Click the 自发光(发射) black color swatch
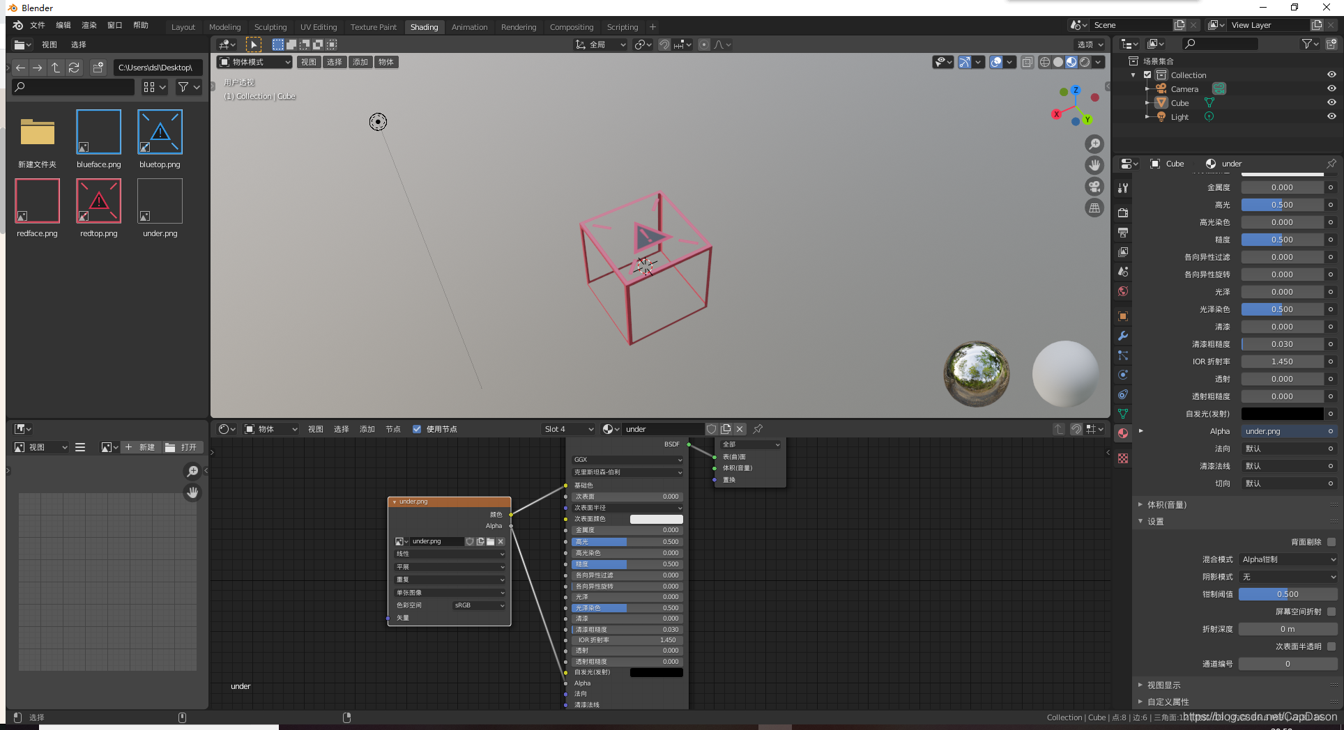The width and height of the screenshot is (1344, 730). click(x=1282, y=414)
